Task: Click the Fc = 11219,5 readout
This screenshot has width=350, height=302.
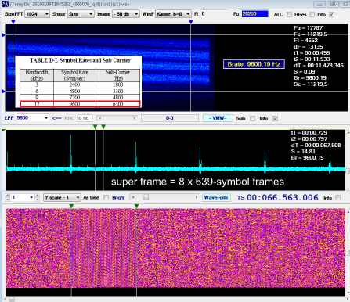Action: click(x=310, y=34)
